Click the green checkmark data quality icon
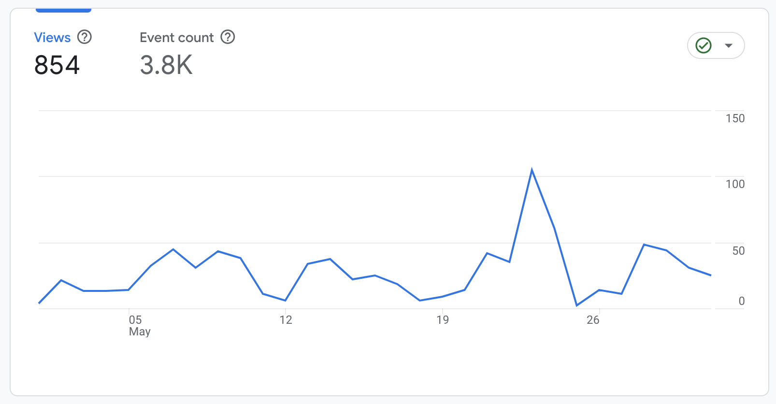Screen dimensions: 776x404 (x=704, y=46)
